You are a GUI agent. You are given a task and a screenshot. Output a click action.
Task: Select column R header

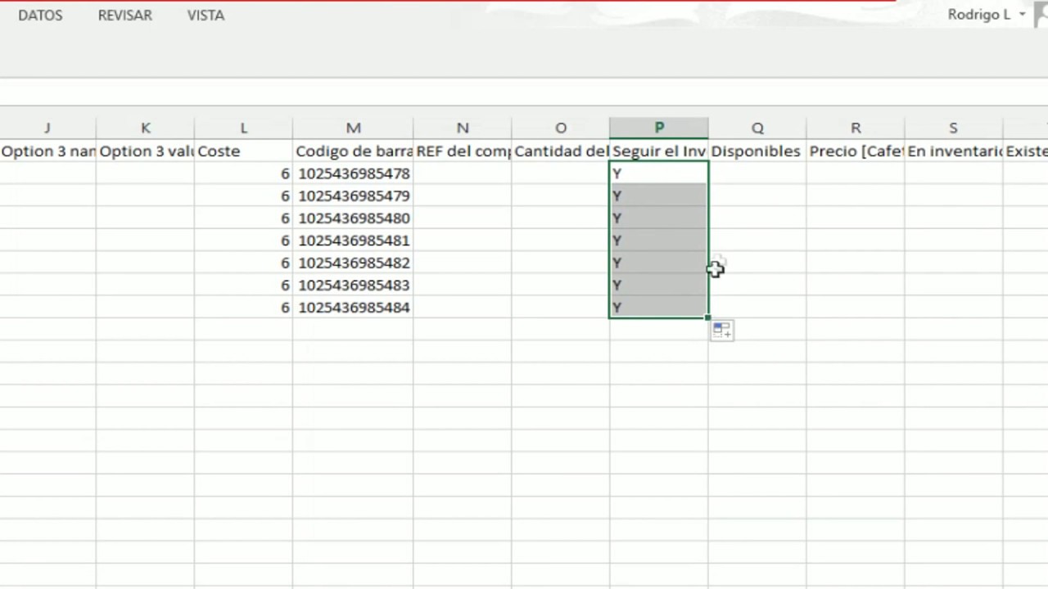856,128
